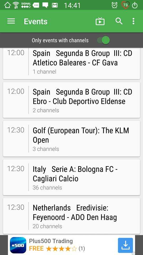Open the three-dot overflow menu
The image size is (143, 255).
click(133, 21)
